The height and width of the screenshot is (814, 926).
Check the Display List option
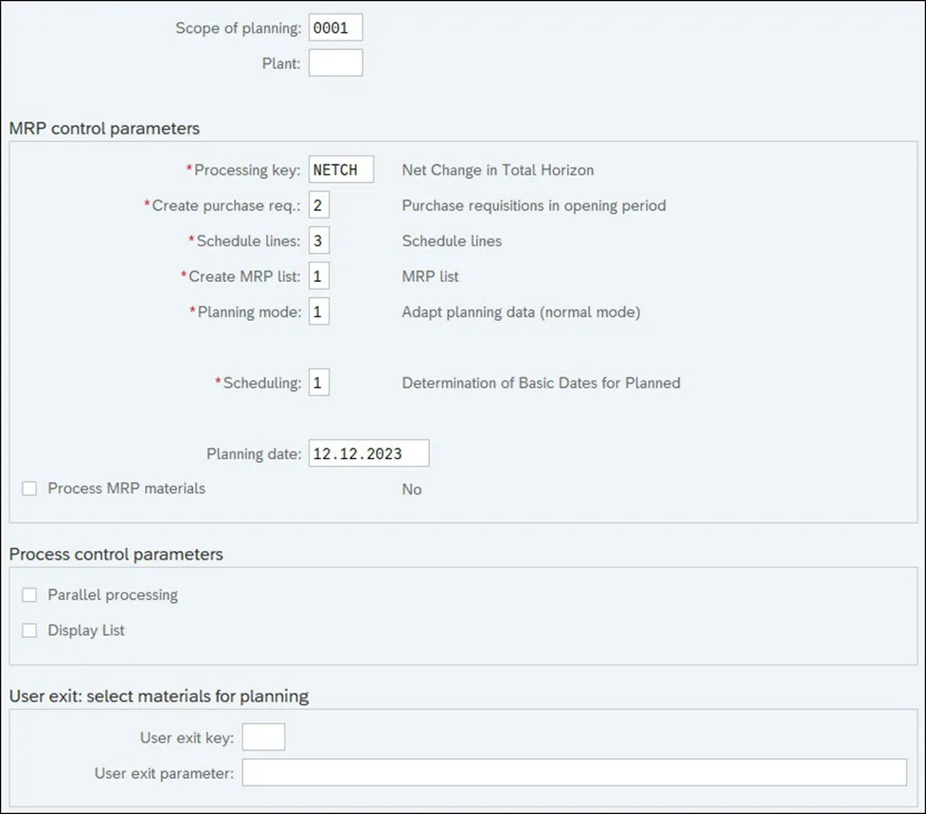29,630
